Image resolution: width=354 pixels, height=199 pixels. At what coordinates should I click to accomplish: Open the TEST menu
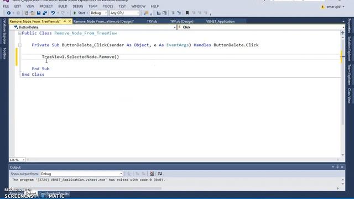tap(122, 6)
